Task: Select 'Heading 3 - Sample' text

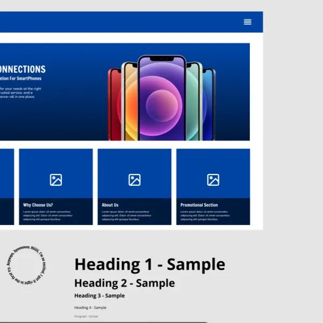Action: (100, 296)
